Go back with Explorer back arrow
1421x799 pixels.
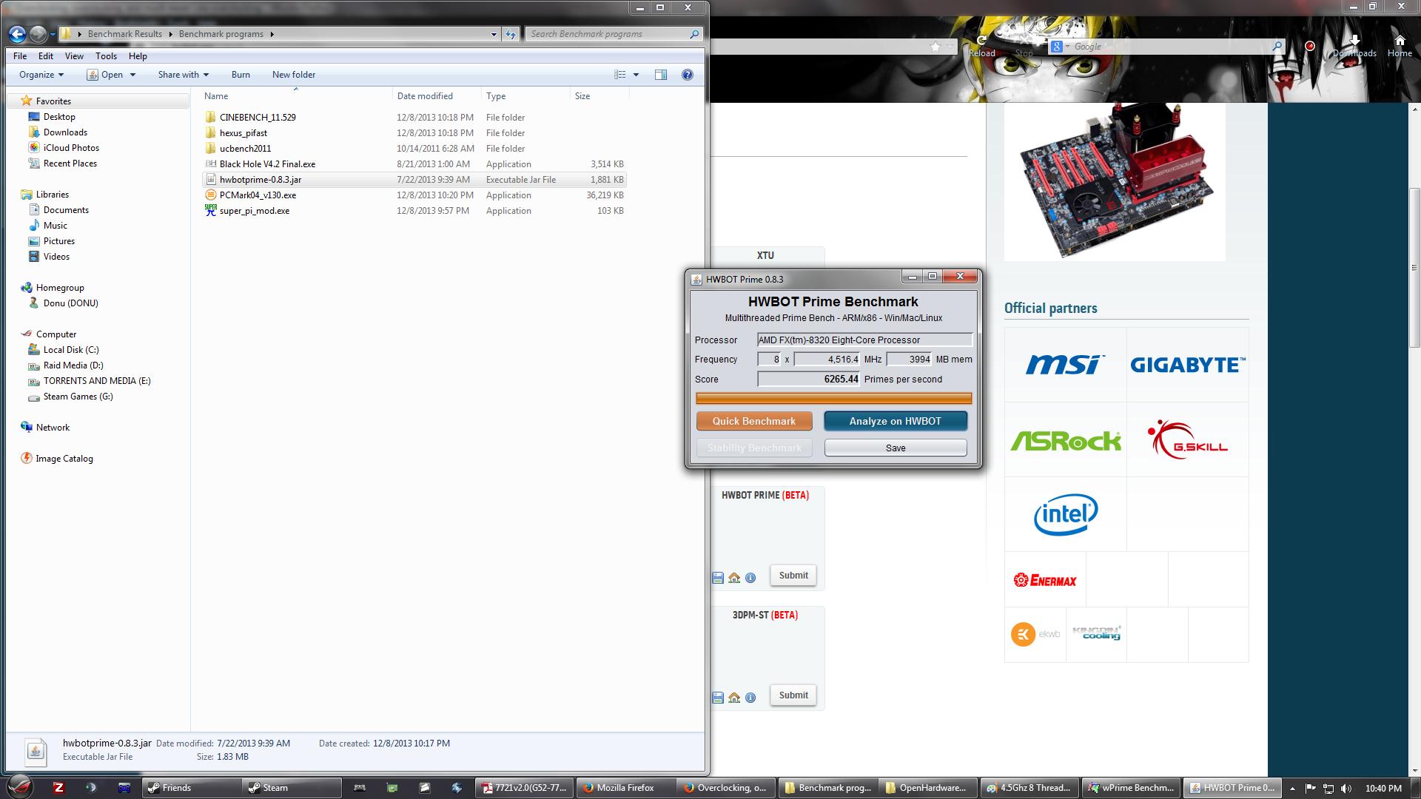pyautogui.click(x=18, y=33)
